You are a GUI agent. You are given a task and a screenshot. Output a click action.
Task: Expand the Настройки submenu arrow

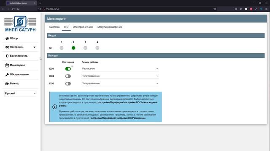click(35, 47)
